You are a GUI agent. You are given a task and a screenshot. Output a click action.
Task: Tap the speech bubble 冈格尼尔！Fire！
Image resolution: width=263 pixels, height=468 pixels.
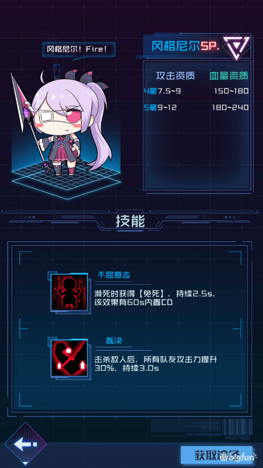pyautogui.click(x=78, y=49)
